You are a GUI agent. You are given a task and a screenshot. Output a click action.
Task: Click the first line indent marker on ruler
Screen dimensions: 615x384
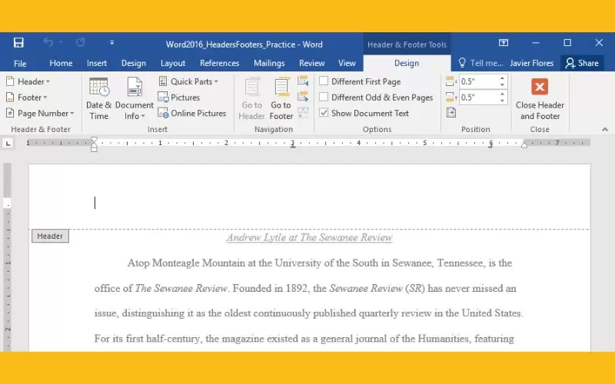[94, 141]
